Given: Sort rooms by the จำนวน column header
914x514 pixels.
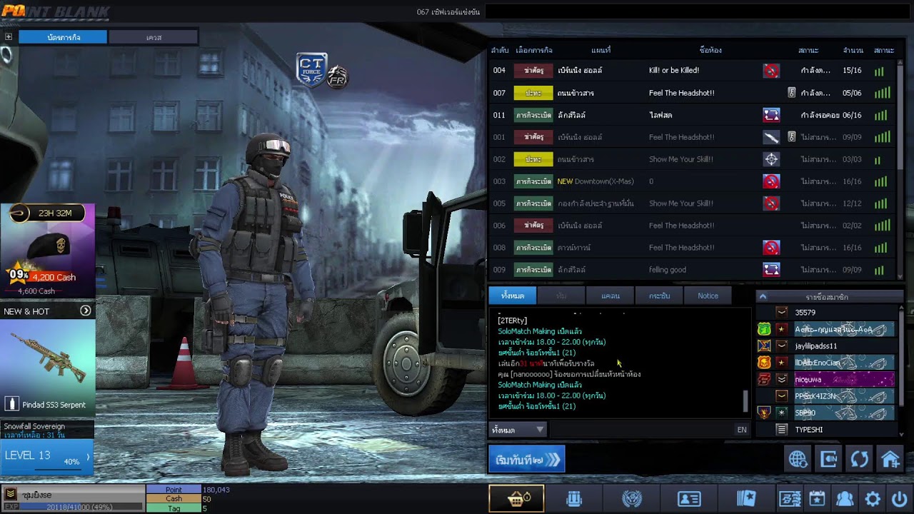Looking at the screenshot, I should coord(853,51).
